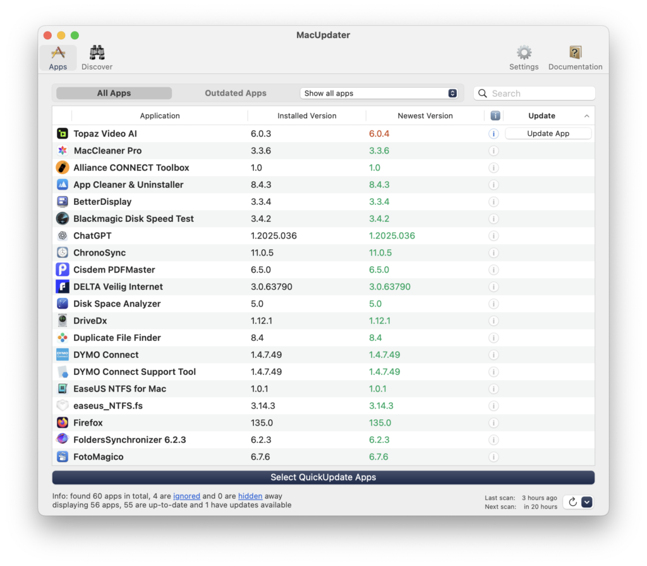
Task: Show info for DriveDx
Action: (493, 321)
